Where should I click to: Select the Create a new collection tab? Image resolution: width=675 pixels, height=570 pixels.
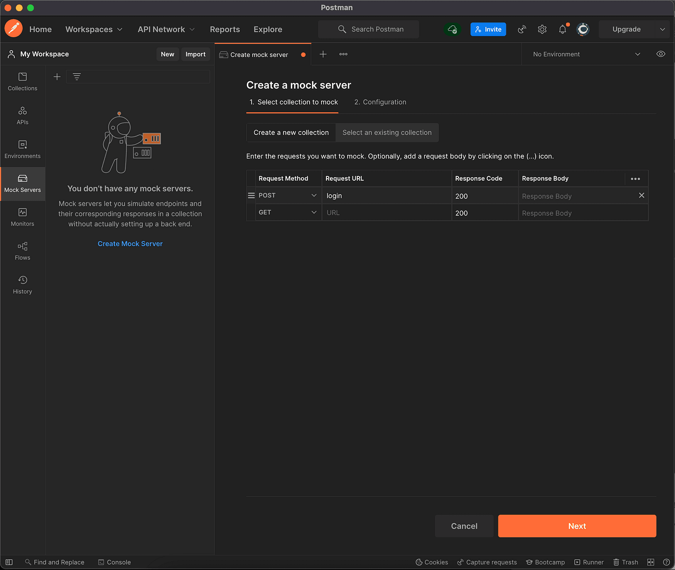click(291, 133)
